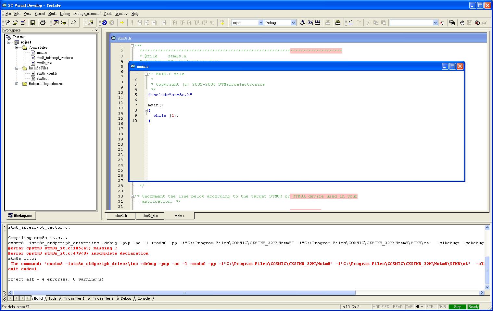Viewport: 493px width, 311px height.
Task: Click the Compile icon next to Debug dropdown
Action: [303, 23]
